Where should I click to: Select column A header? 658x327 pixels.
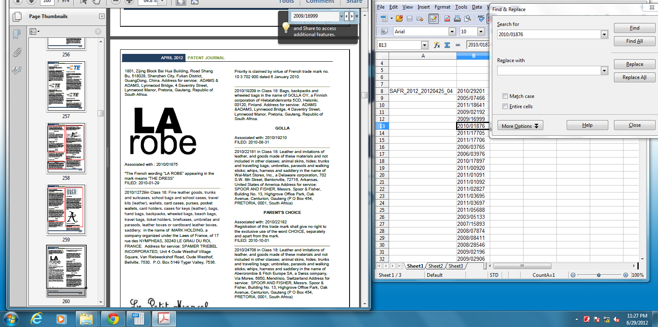coord(423,56)
